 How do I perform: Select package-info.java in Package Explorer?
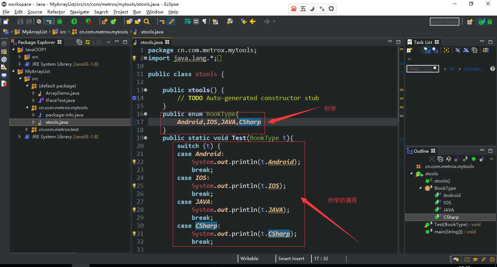pos(64,115)
